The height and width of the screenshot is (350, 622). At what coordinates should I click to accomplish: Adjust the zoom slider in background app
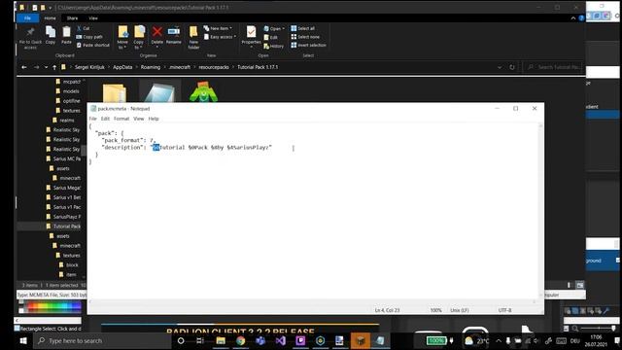coord(599,329)
